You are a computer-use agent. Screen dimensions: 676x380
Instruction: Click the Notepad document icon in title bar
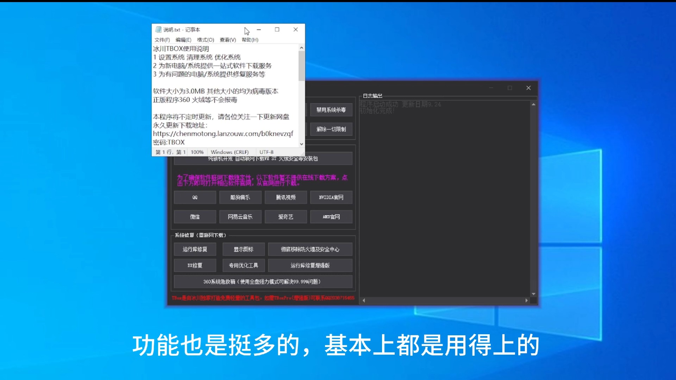(x=158, y=30)
